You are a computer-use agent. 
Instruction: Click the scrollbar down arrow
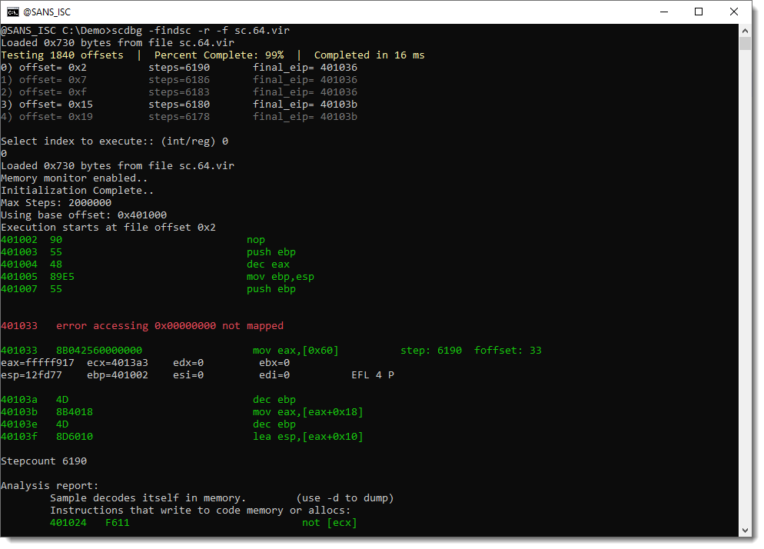[x=745, y=530]
